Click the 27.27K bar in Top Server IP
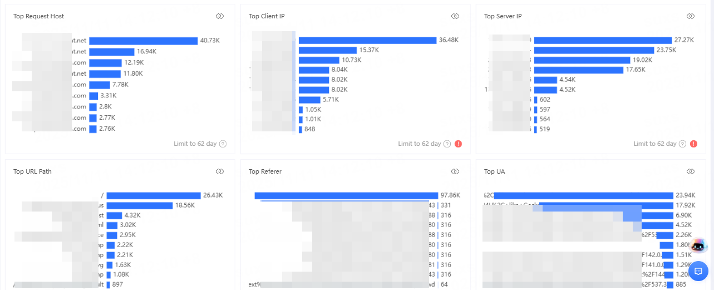The width and height of the screenshot is (714, 290). [x=603, y=40]
